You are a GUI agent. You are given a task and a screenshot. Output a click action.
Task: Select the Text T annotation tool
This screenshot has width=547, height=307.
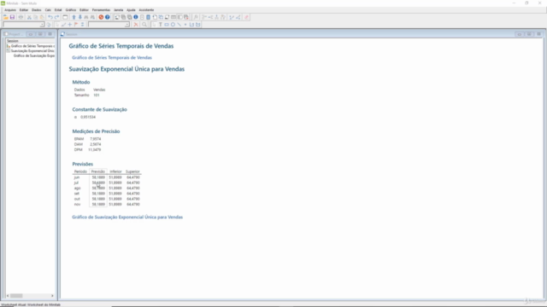point(161,25)
